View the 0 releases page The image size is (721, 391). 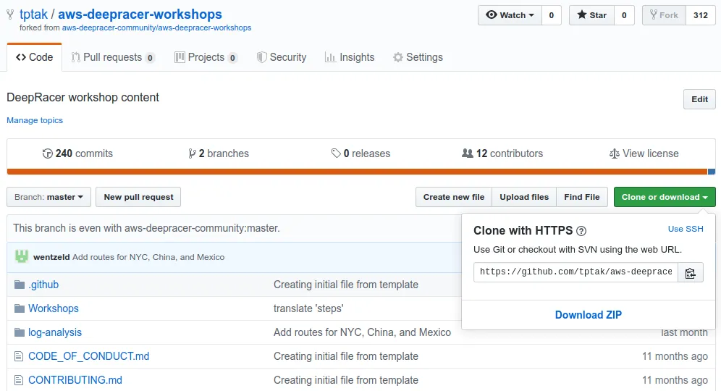click(x=360, y=154)
